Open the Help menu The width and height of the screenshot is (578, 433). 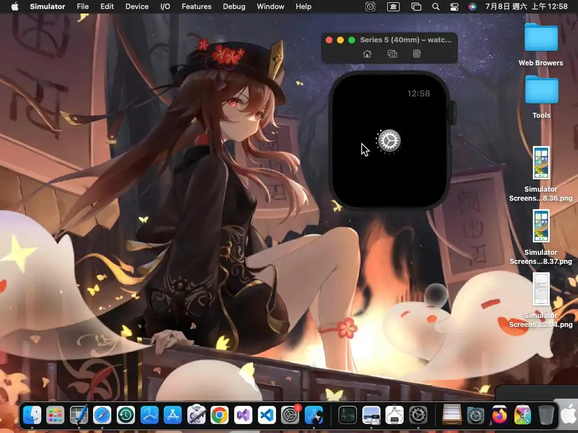[x=303, y=6]
